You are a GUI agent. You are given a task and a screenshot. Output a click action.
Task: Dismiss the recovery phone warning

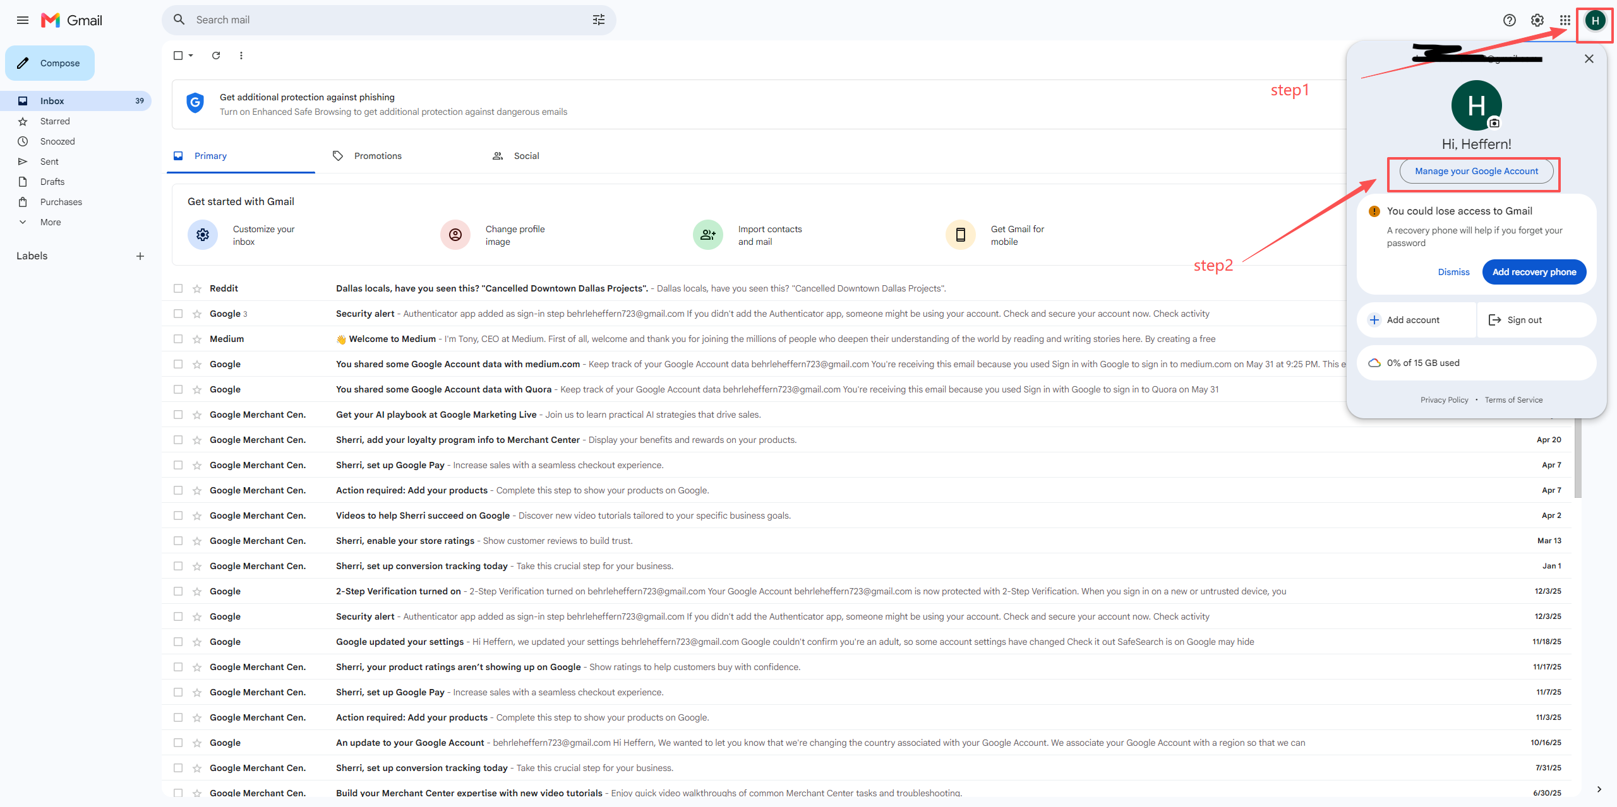point(1453,272)
